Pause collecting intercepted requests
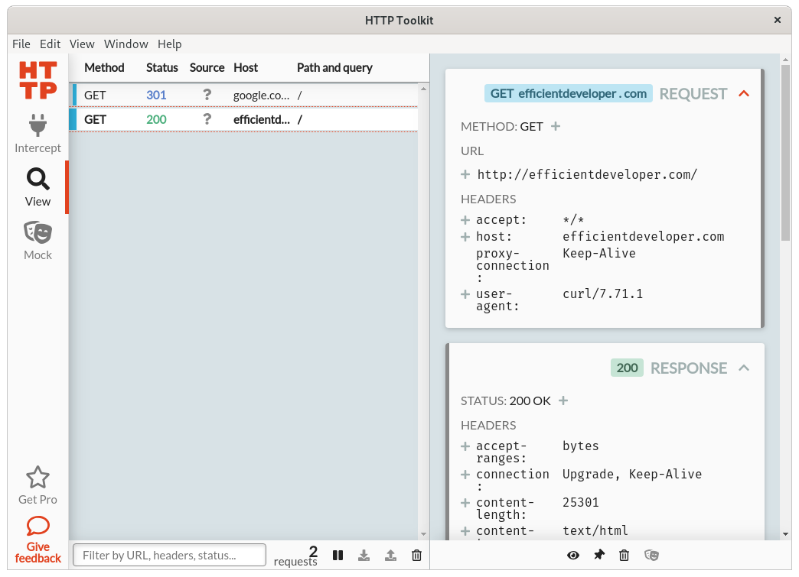 tap(338, 555)
